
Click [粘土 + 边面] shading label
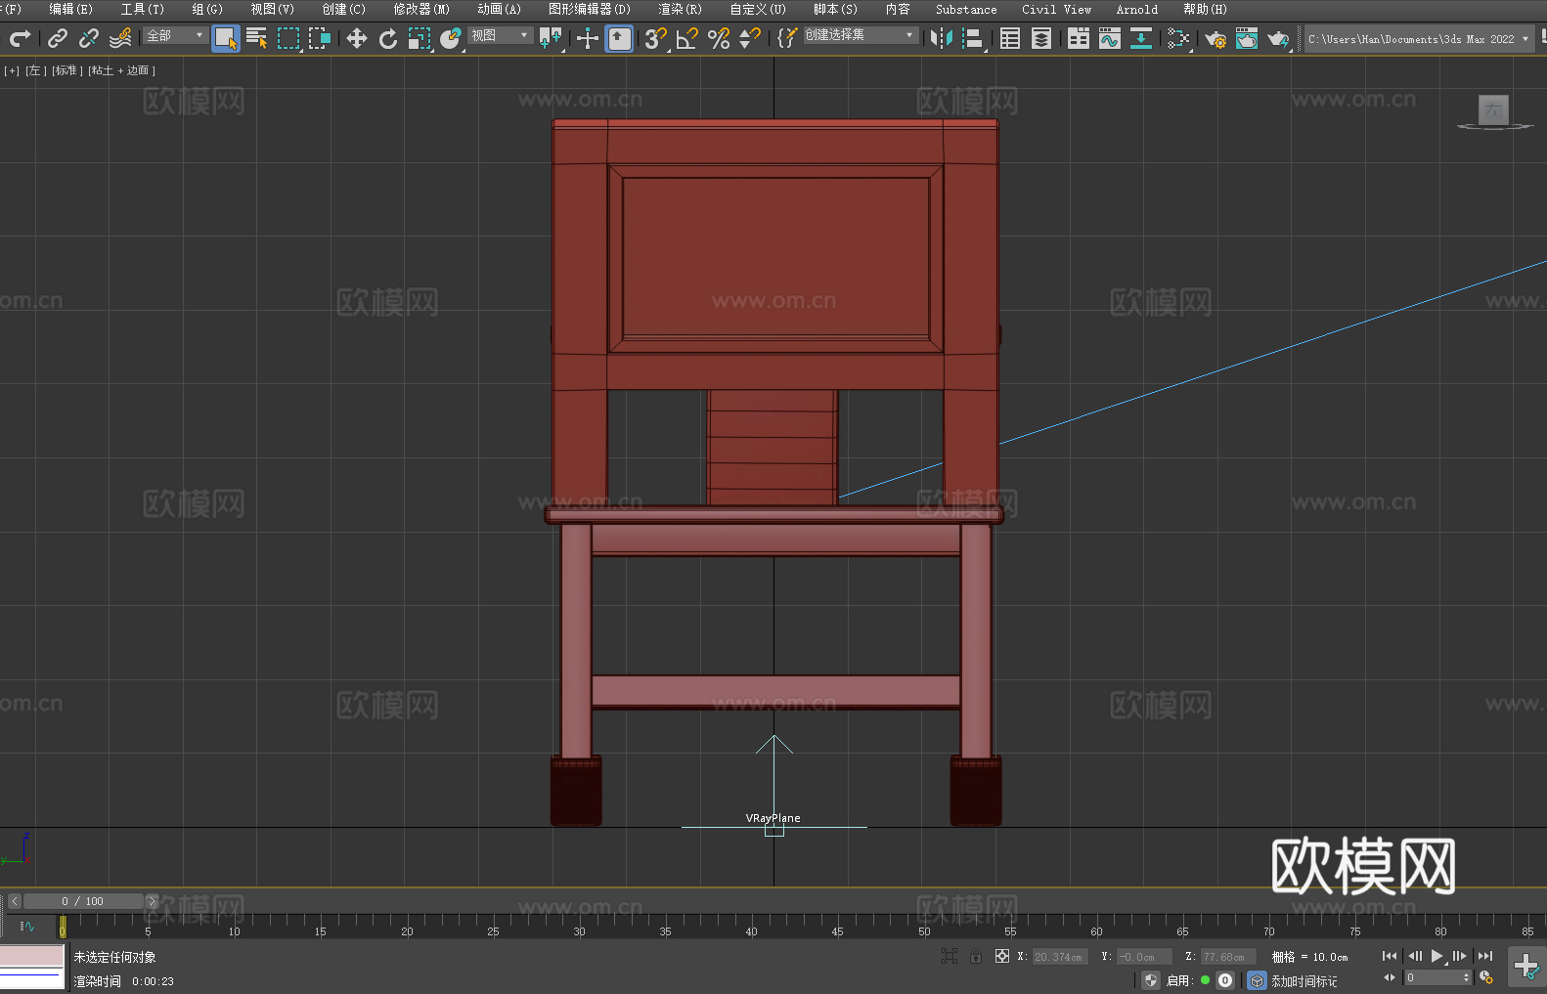coord(122,70)
